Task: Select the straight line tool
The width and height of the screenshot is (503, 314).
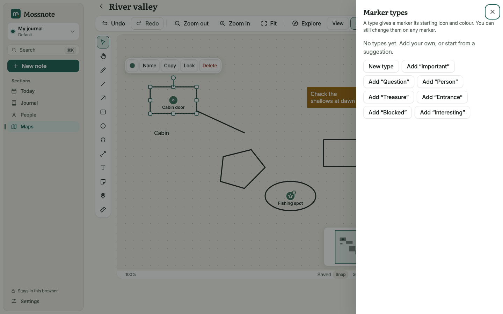Action: tap(103, 84)
